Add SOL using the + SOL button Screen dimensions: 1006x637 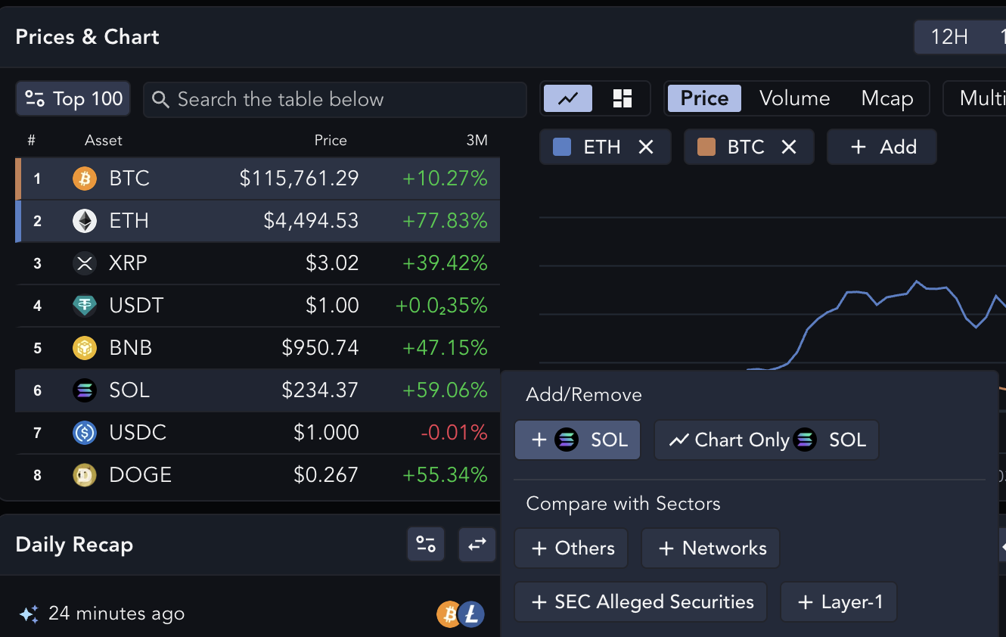[578, 440]
